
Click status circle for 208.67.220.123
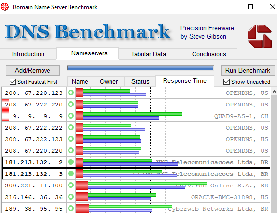(x=71, y=93)
